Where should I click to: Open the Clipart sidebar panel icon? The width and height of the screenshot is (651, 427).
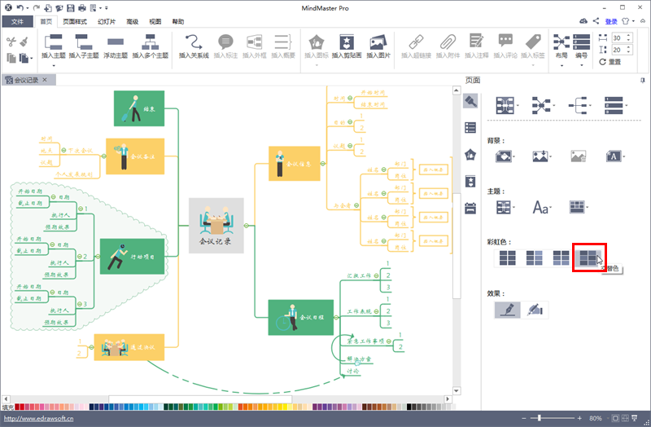pyautogui.click(x=470, y=182)
